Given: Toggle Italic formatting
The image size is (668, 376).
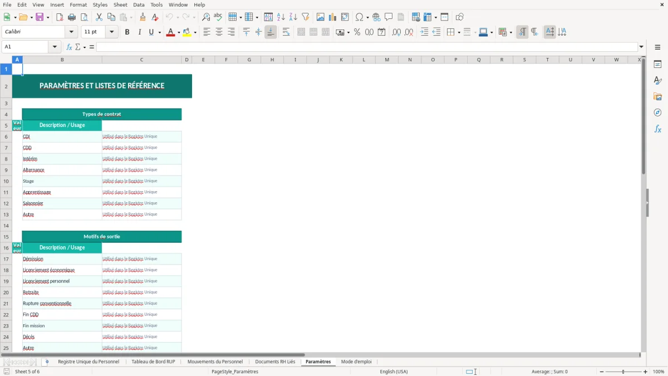Looking at the screenshot, I should point(140,32).
